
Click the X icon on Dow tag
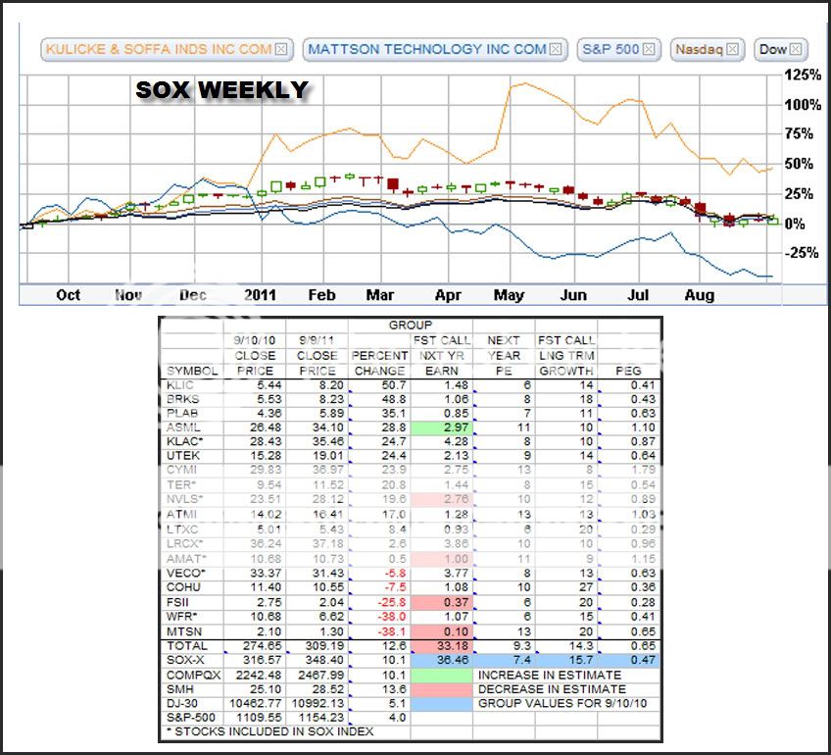[797, 49]
